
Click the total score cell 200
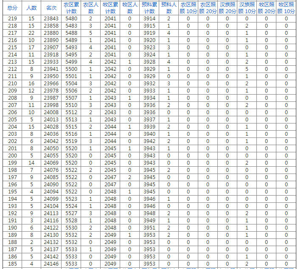(x=13, y=156)
